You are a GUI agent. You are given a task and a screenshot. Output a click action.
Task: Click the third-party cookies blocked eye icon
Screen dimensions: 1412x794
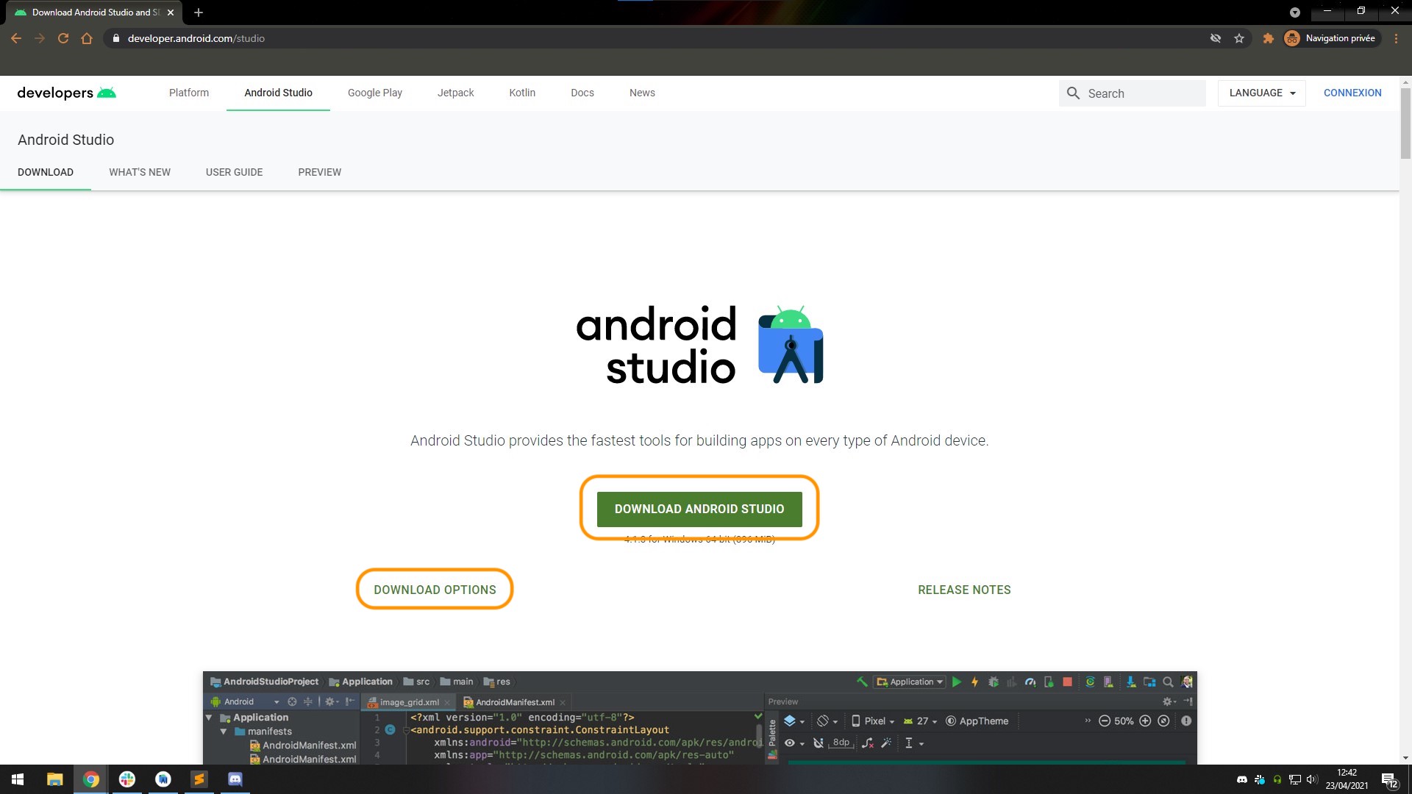(x=1216, y=38)
